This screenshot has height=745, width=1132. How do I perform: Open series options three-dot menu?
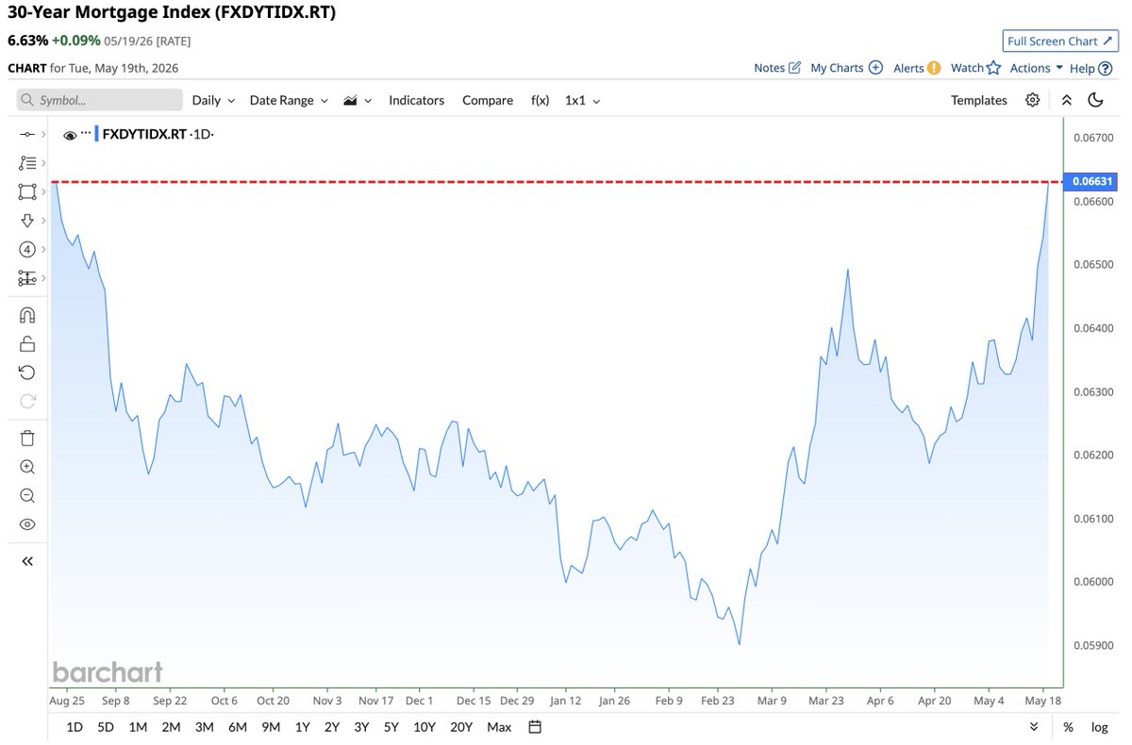click(86, 133)
